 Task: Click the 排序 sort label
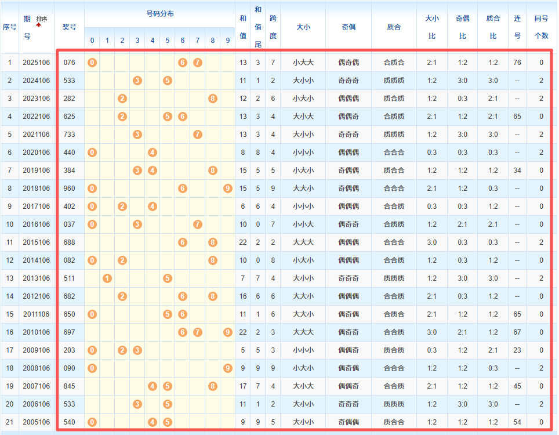pos(42,19)
